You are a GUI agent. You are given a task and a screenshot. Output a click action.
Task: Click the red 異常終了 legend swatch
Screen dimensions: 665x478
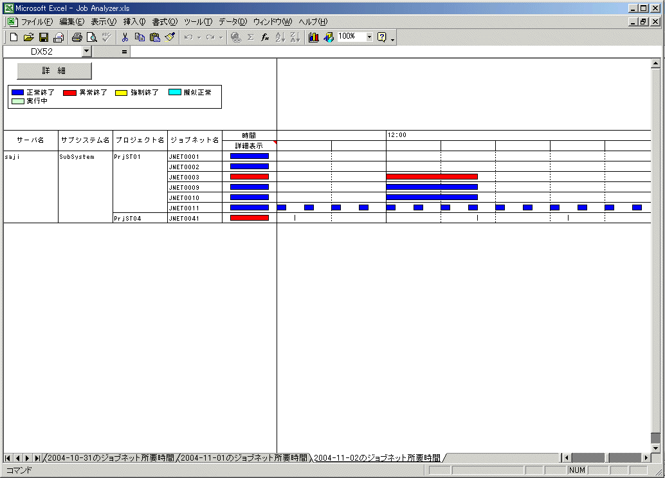(69, 93)
